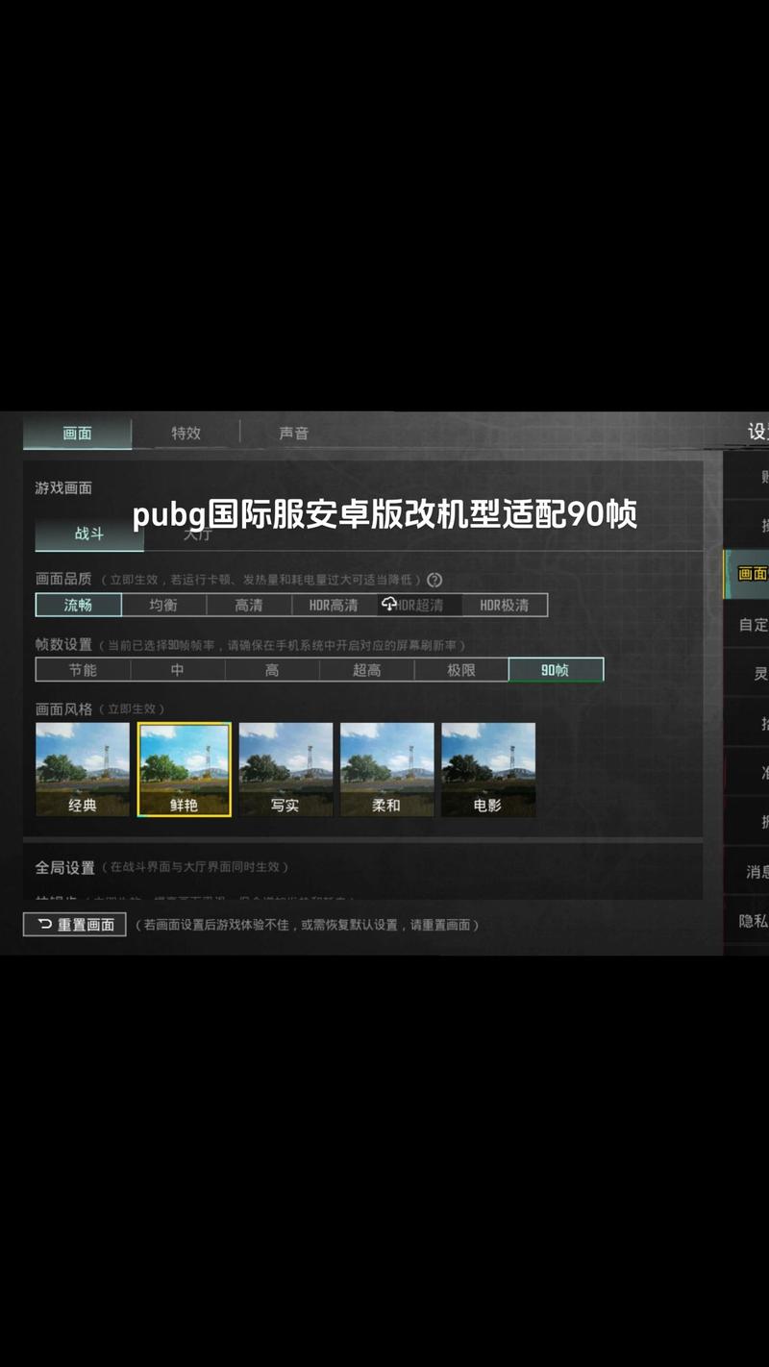Choose the 鲜艳 style thumbnail

[185, 770]
